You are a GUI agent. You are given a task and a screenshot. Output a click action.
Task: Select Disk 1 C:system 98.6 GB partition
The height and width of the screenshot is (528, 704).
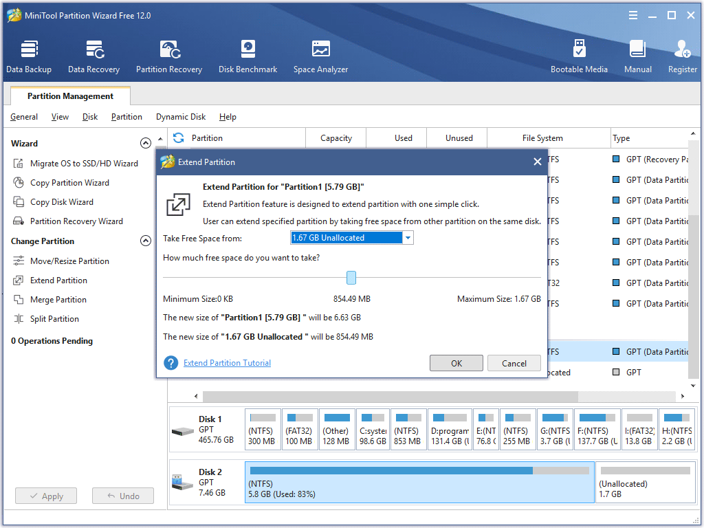click(x=373, y=430)
